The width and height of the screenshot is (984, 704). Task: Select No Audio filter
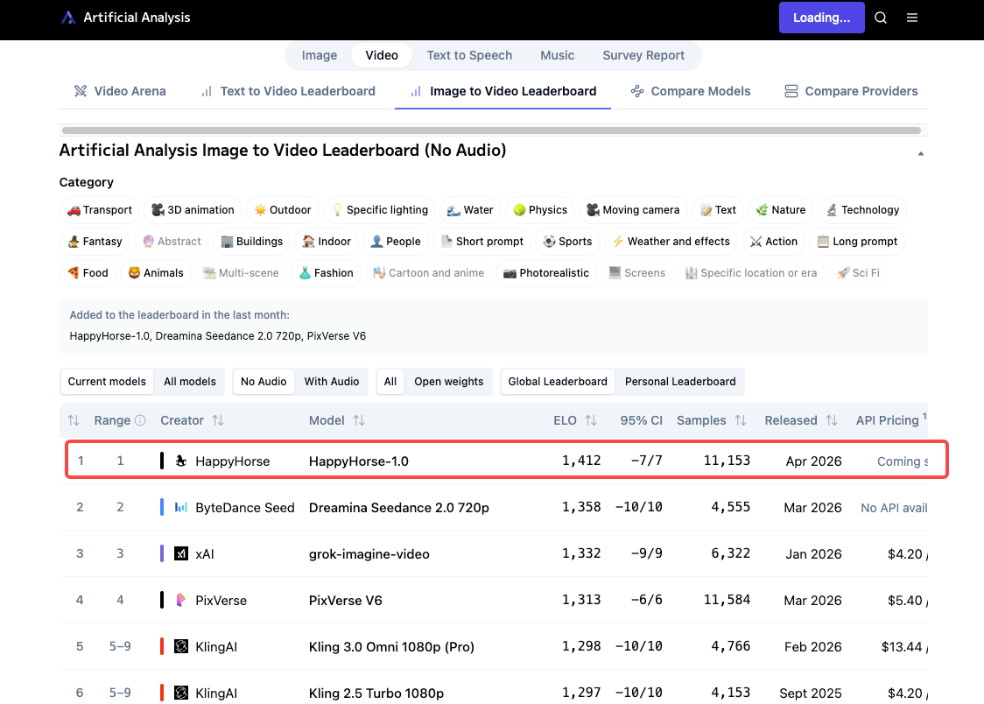pyautogui.click(x=264, y=382)
